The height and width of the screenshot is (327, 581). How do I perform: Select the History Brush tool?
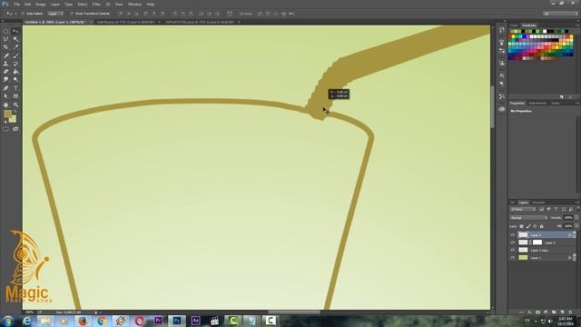[15, 64]
